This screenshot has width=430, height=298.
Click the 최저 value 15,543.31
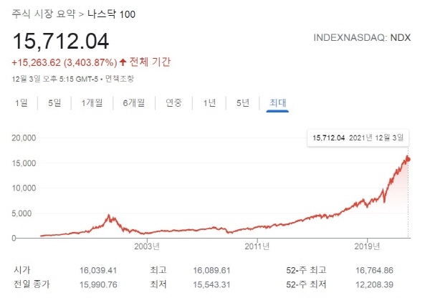tap(211, 284)
